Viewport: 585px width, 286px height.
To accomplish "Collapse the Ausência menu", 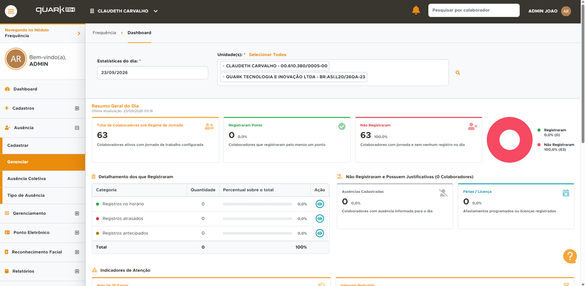I will (x=77, y=127).
